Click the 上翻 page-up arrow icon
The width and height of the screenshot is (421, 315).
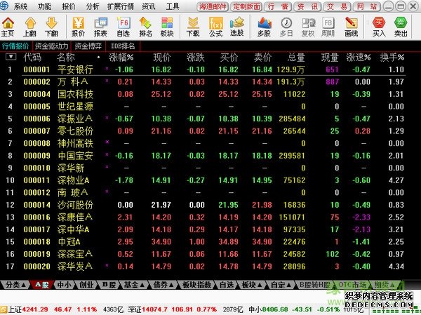click(29, 27)
